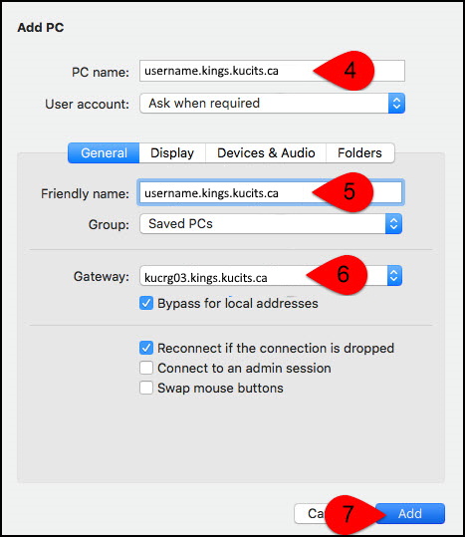Select the General tab
Screen dimensions: 465x537
[x=104, y=153]
